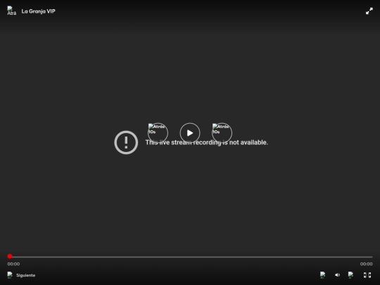This screenshot has height=285, width=380.
Task: Go to next video via Siguiente
Action: [x=26, y=275]
